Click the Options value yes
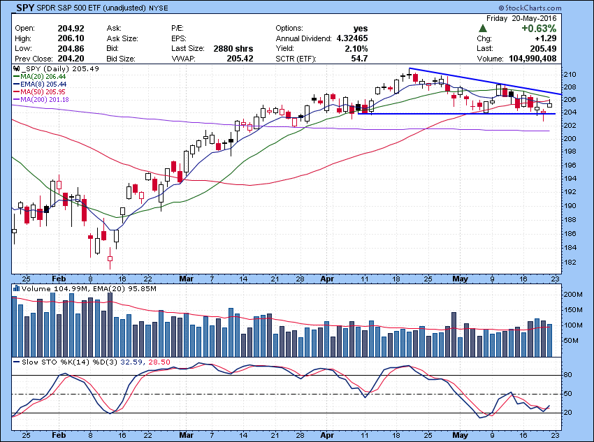This screenshot has height=442, width=594. [361, 29]
